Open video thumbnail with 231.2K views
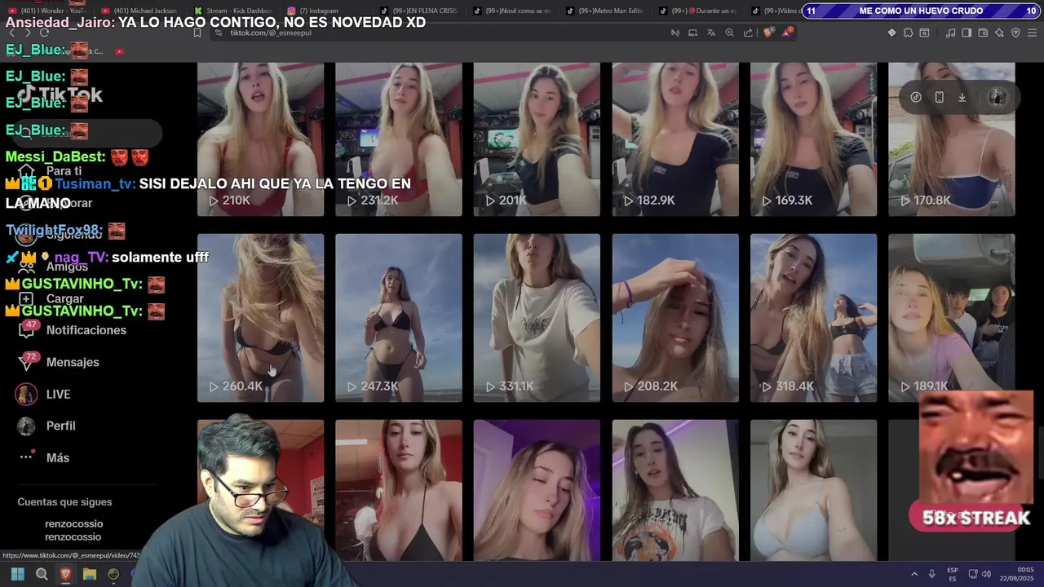1044x587 pixels. tap(398, 139)
